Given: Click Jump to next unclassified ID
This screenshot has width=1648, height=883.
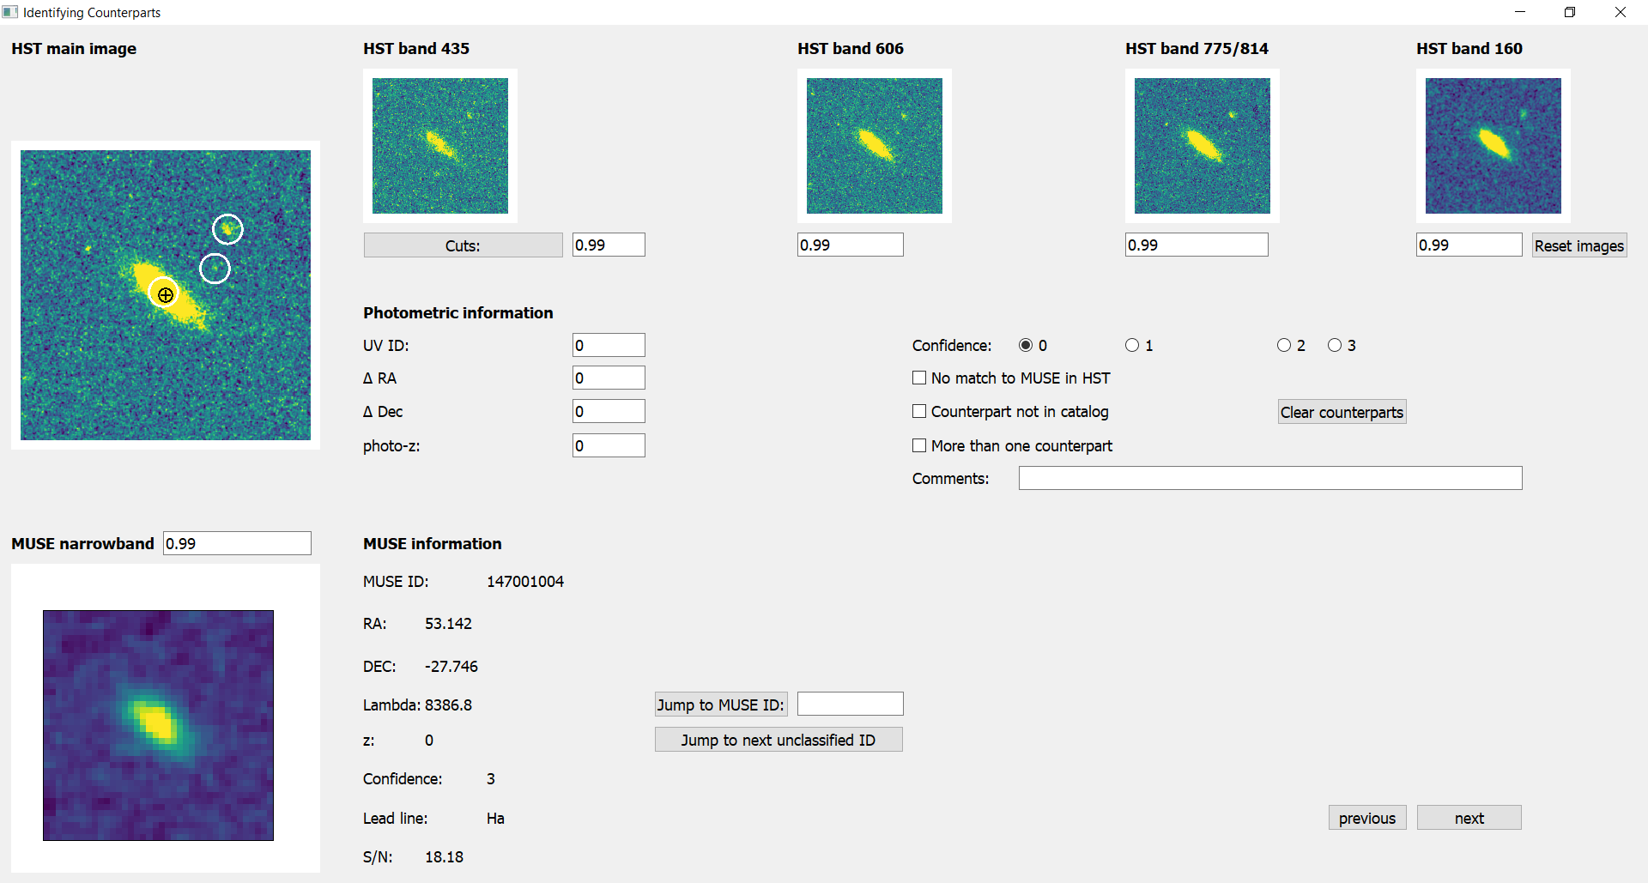Looking at the screenshot, I should (779, 740).
